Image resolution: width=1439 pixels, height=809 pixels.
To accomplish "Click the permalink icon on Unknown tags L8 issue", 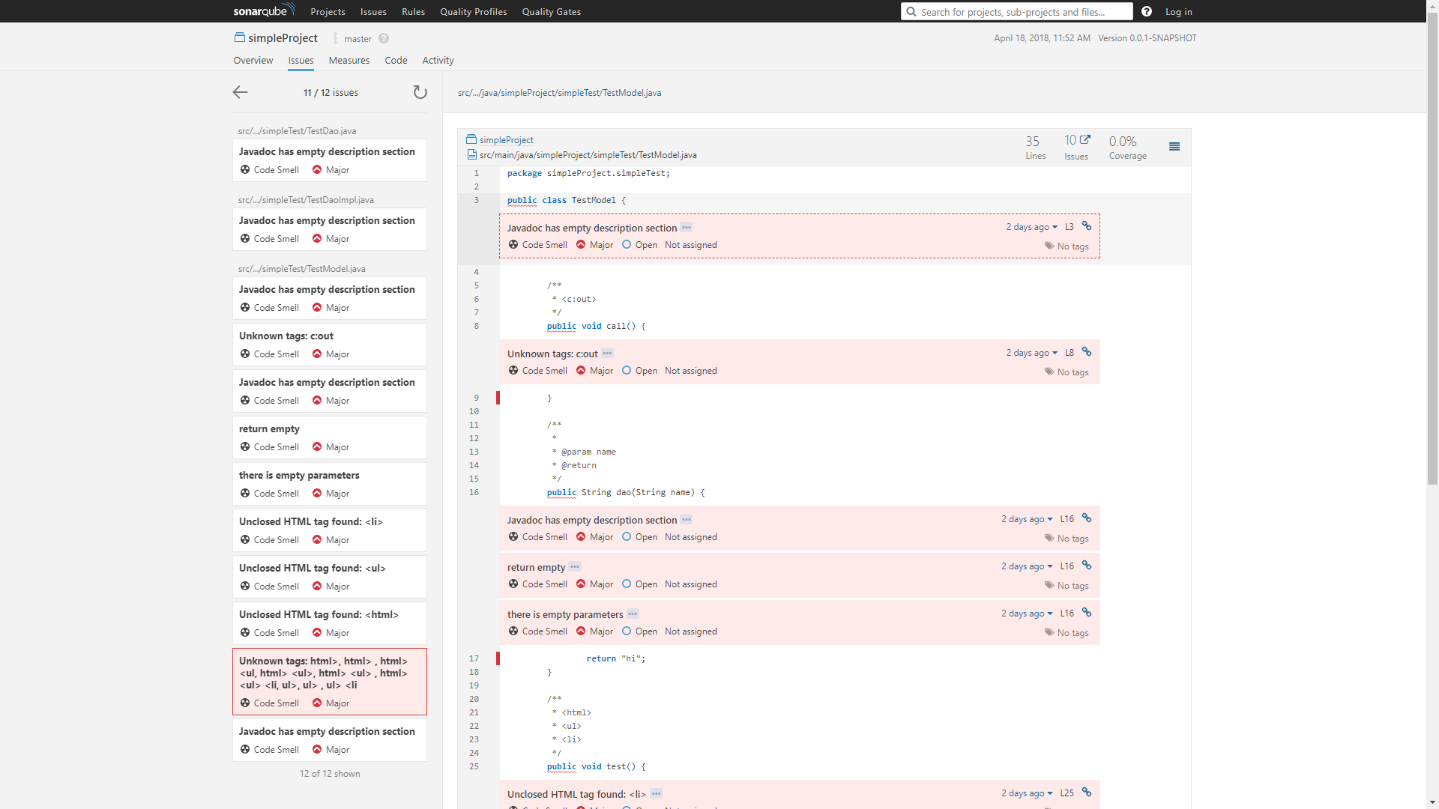I will coord(1087,352).
